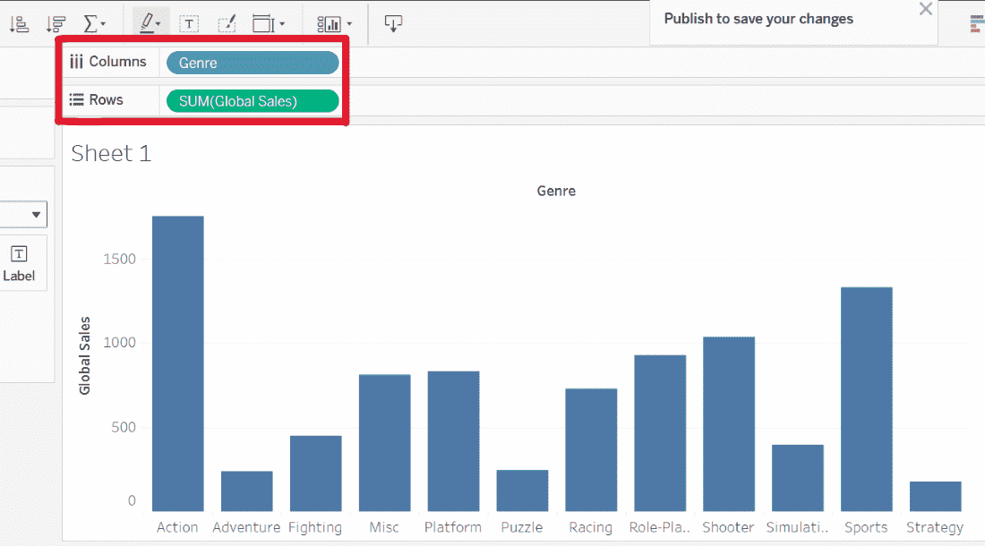Close the Publish to save notification
The width and height of the screenshot is (985, 546).
point(925,9)
